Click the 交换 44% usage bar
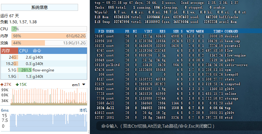The width and height of the screenshot is (262, 134). [49, 43]
